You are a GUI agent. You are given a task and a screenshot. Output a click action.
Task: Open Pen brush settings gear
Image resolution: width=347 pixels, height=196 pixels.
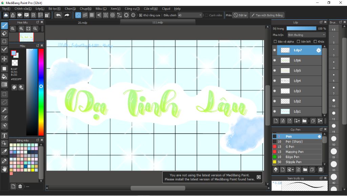pos(319,136)
